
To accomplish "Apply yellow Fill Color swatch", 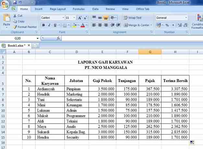I will coord(75,25).
